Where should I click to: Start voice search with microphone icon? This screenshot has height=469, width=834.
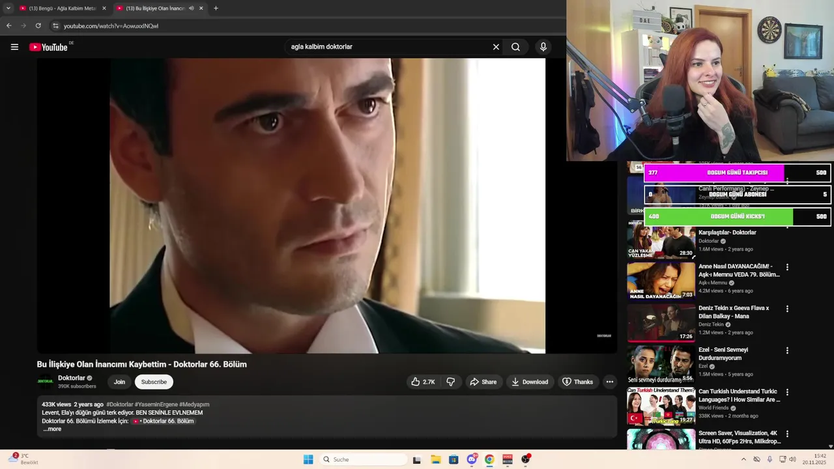click(x=543, y=47)
